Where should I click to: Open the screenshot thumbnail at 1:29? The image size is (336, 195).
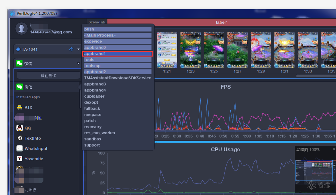tap(261, 50)
